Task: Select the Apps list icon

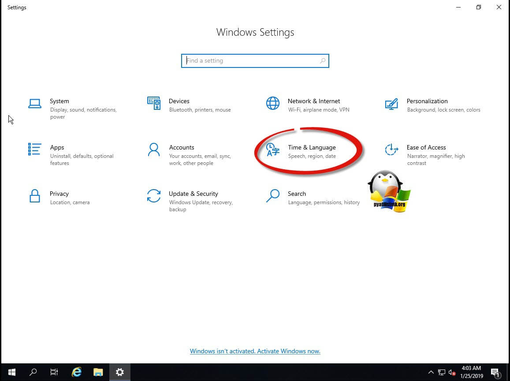Action: [x=35, y=149]
